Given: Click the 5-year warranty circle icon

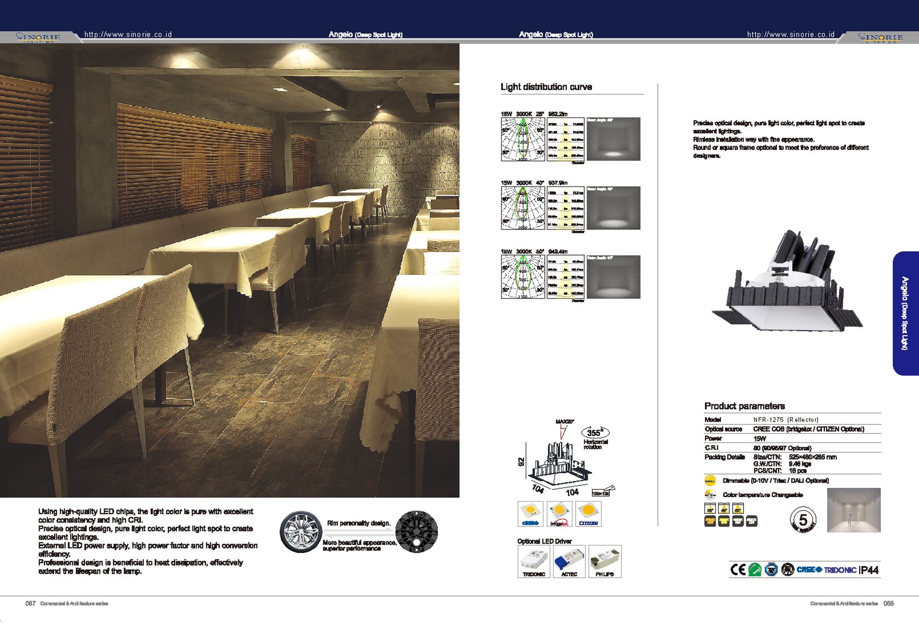Looking at the screenshot, I should [803, 520].
